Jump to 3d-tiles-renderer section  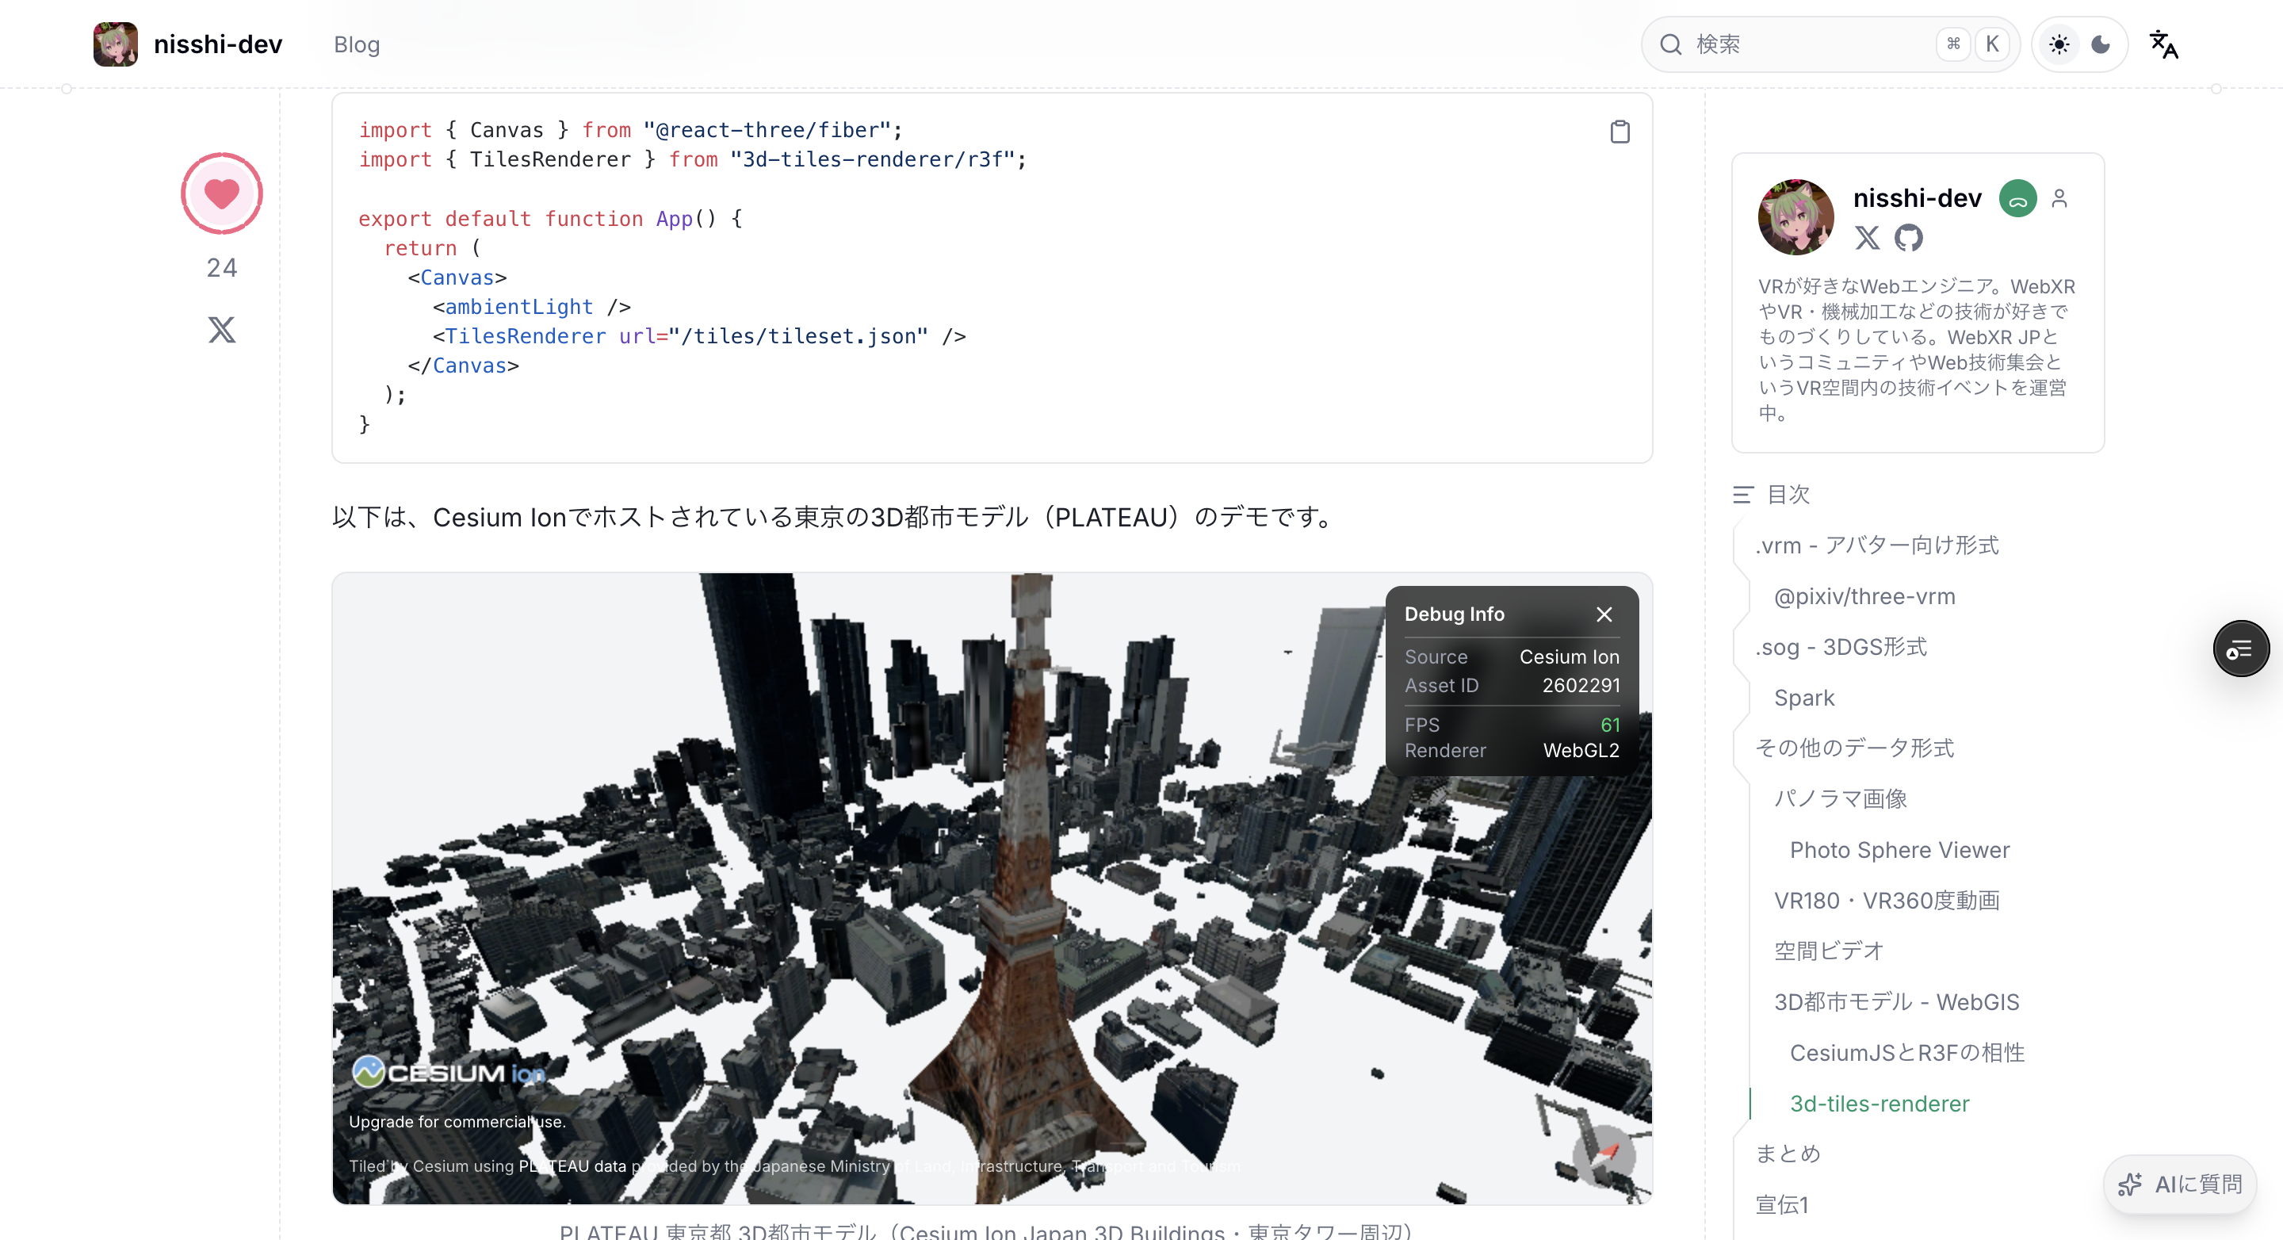(1879, 1104)
